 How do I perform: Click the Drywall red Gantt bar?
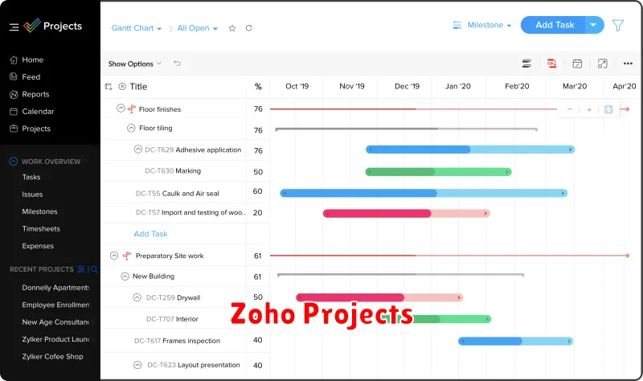click(379, 297)
